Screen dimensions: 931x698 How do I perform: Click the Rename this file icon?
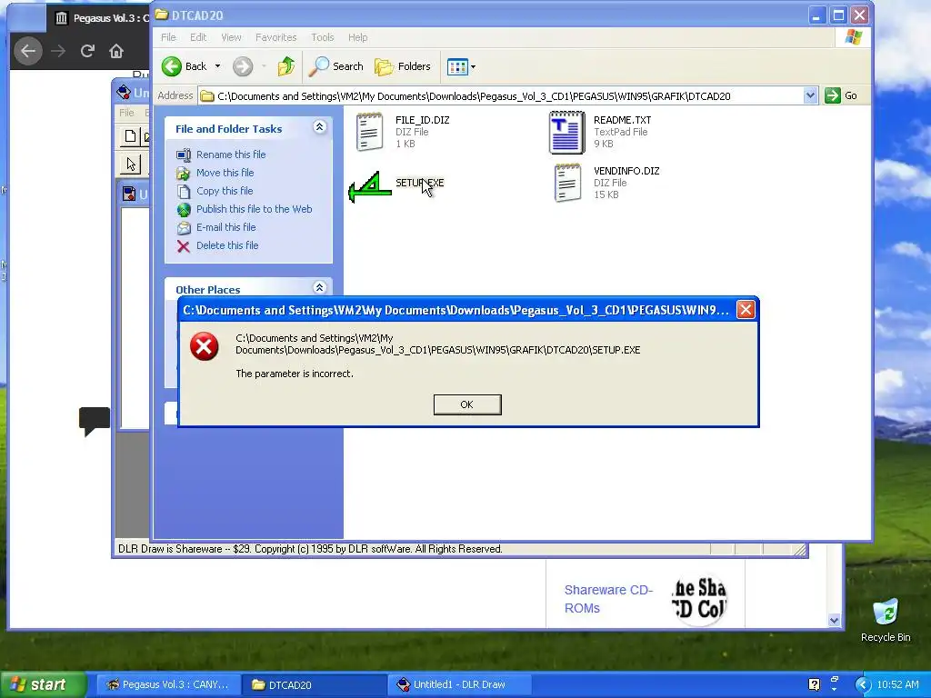(184, 155)
